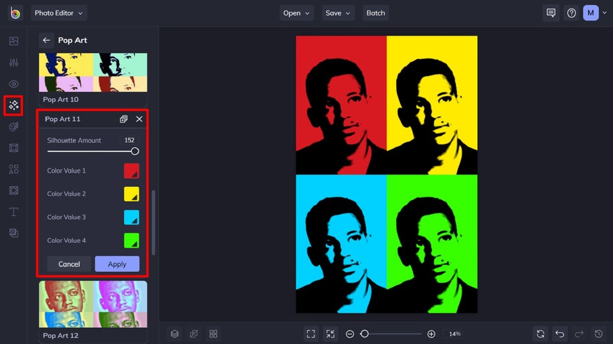The height and width of the screenshot is (344, 613).
Task: Click the flatten layers icon in bottom bar
Action: click(194, 334)
